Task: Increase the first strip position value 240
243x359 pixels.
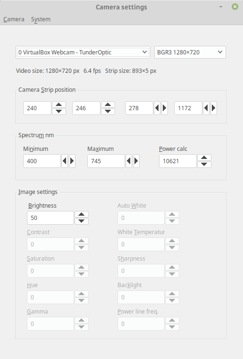Action: point(59,105)
